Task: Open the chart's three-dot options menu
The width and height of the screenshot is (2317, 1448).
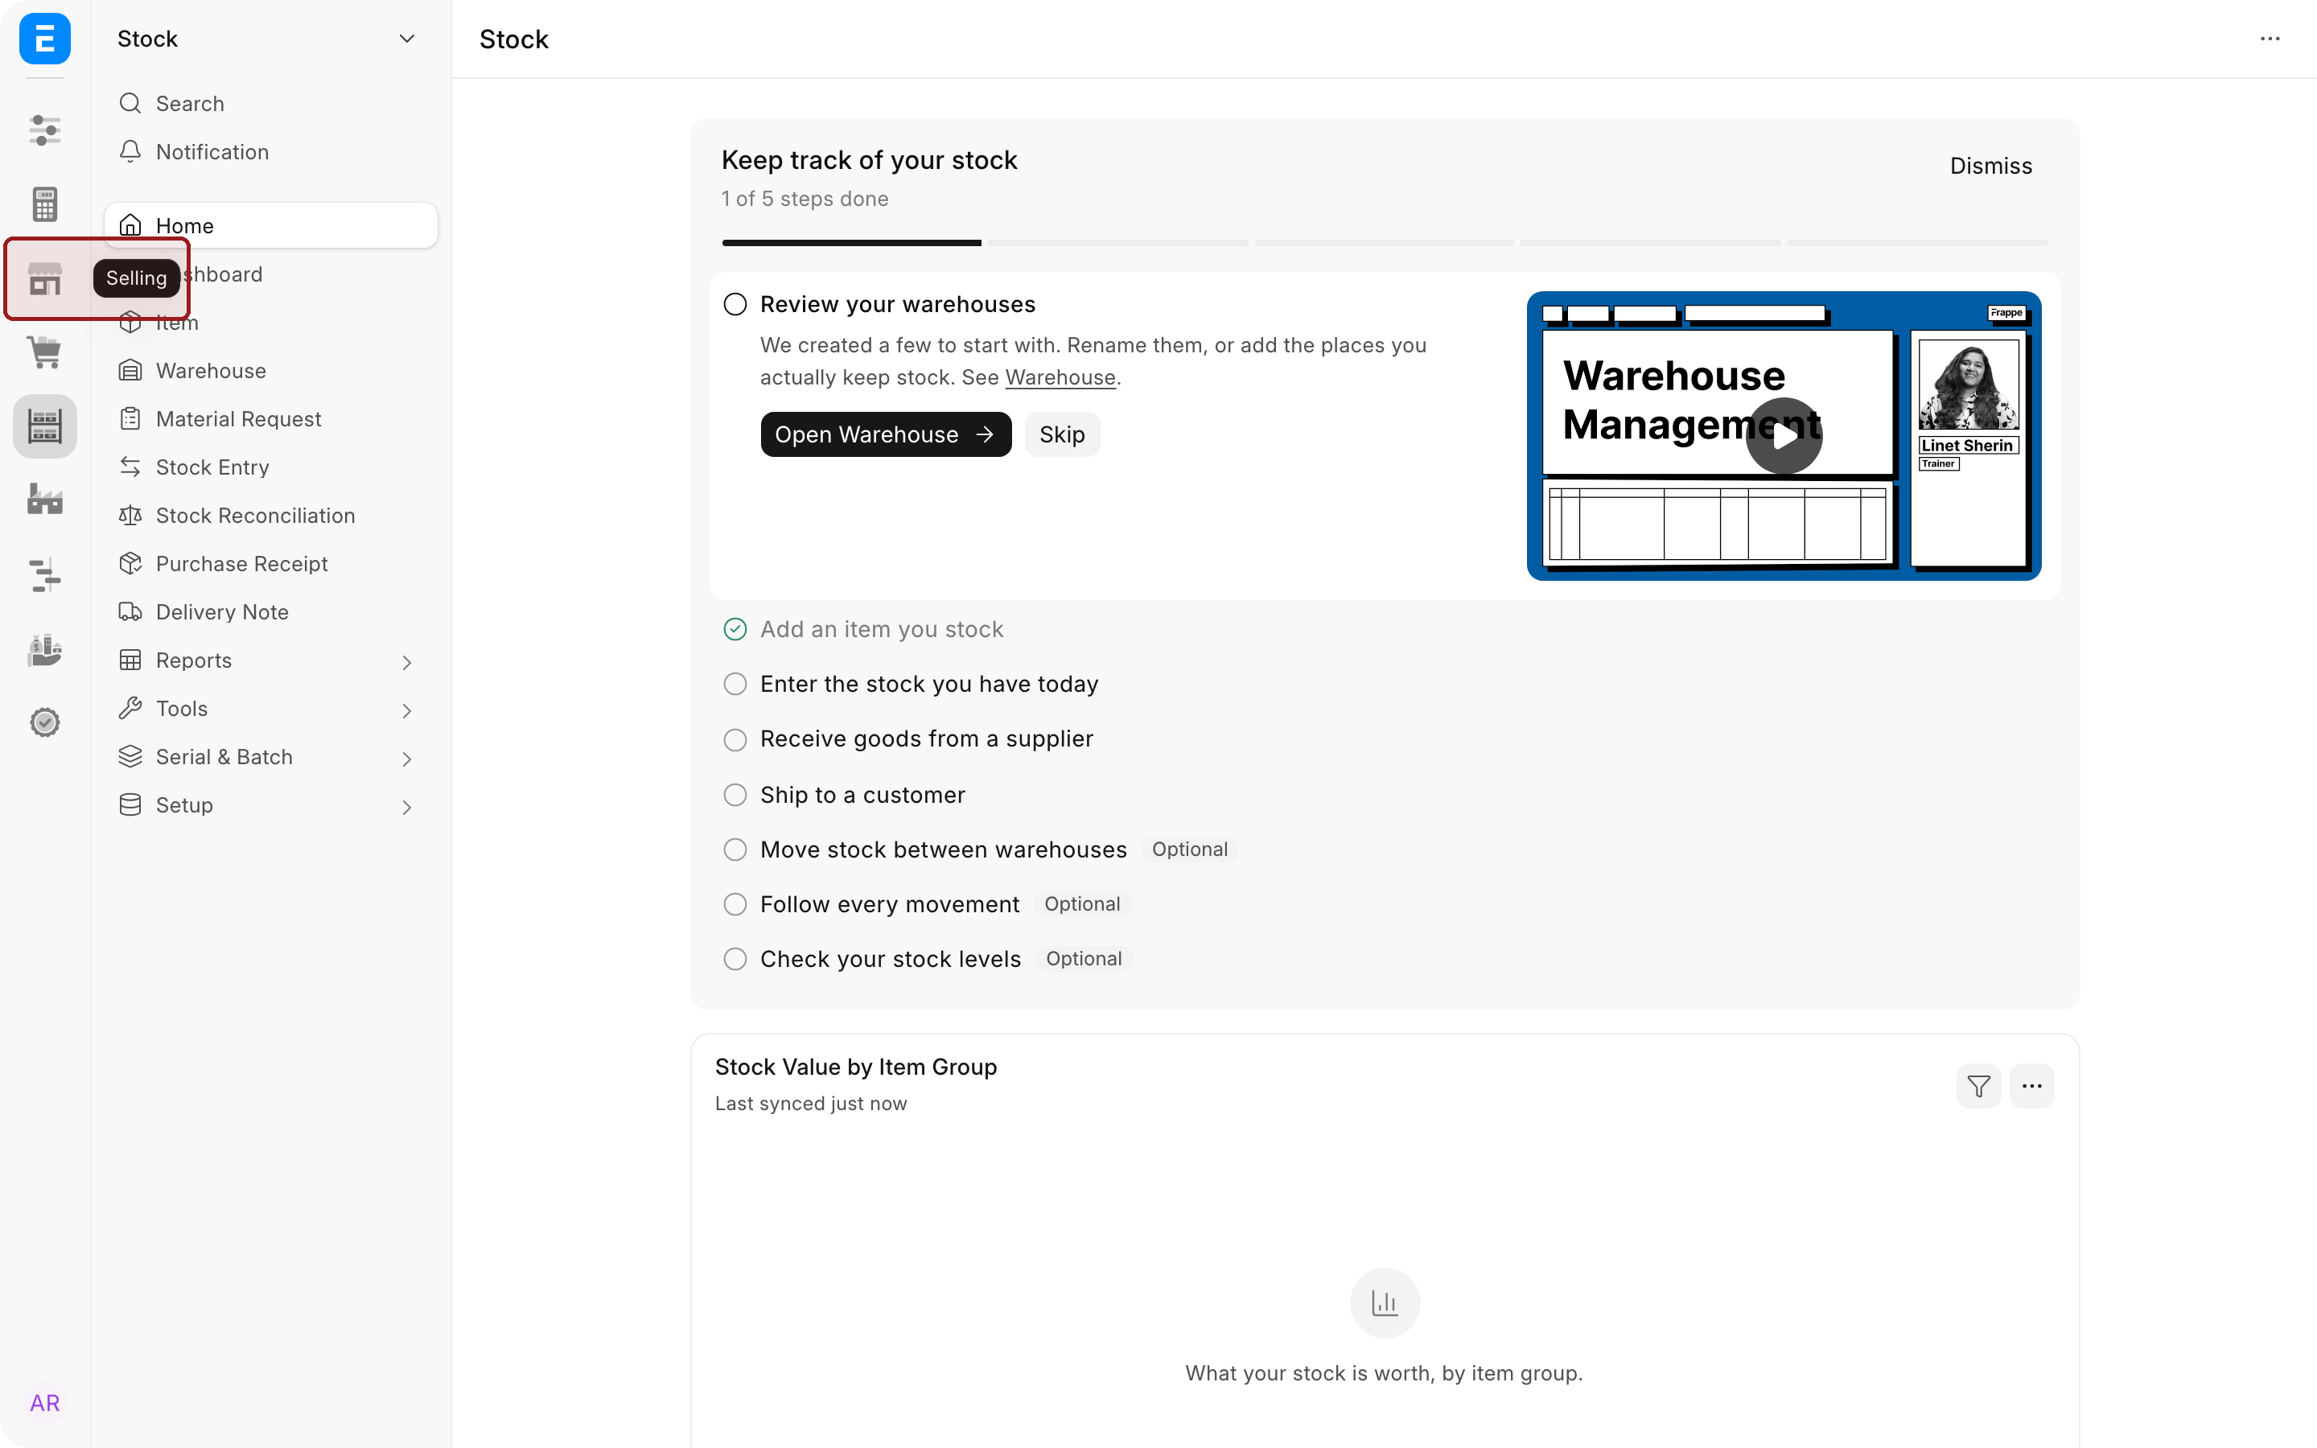Action: pyautogui.click(x=2031, y=1086)
